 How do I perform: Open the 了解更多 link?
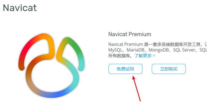click(143, 56)
